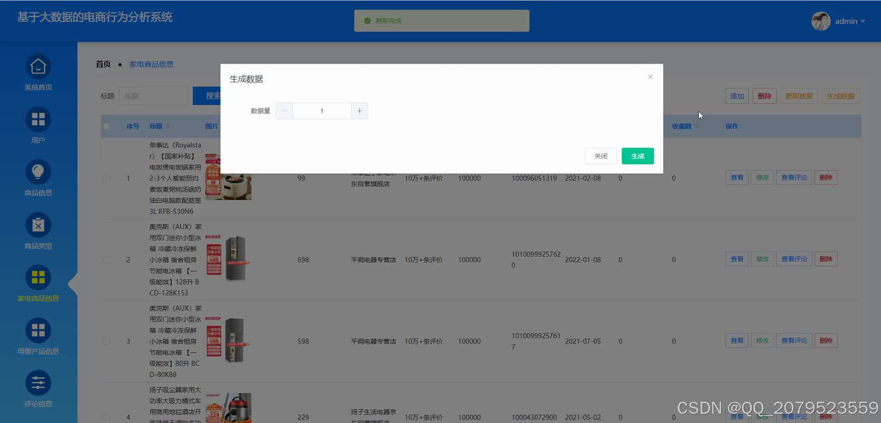Click the system title 基于大数据的电商行为分析系统

tap(95, 17)
